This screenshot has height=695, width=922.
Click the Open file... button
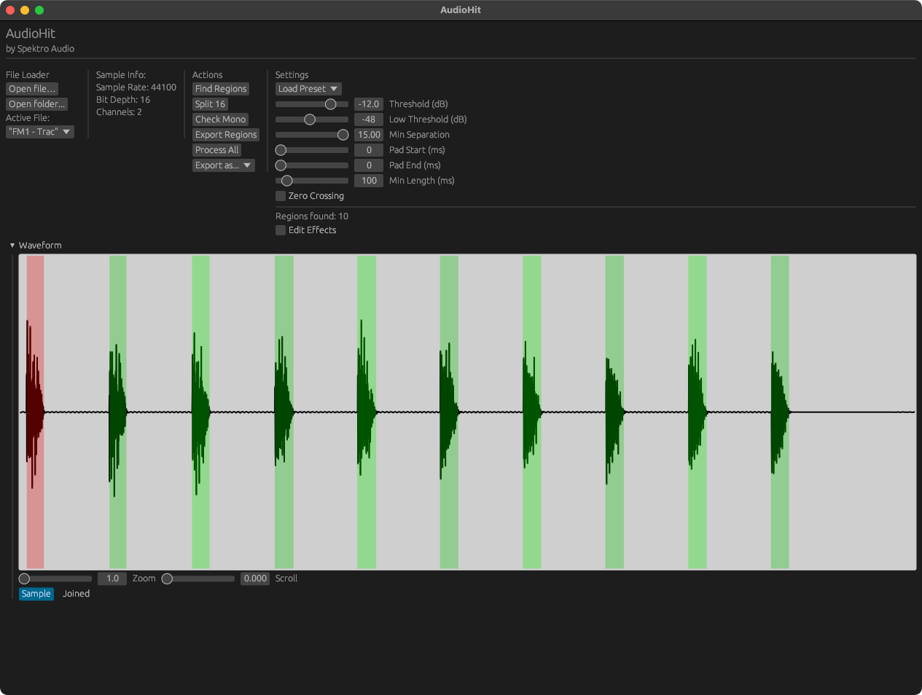coord(32,89)
